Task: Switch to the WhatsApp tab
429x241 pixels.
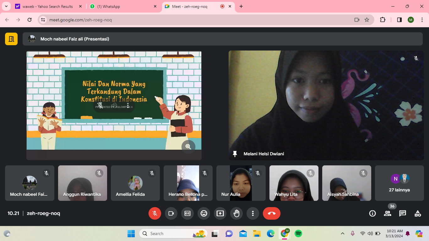Action: [122, 6]
